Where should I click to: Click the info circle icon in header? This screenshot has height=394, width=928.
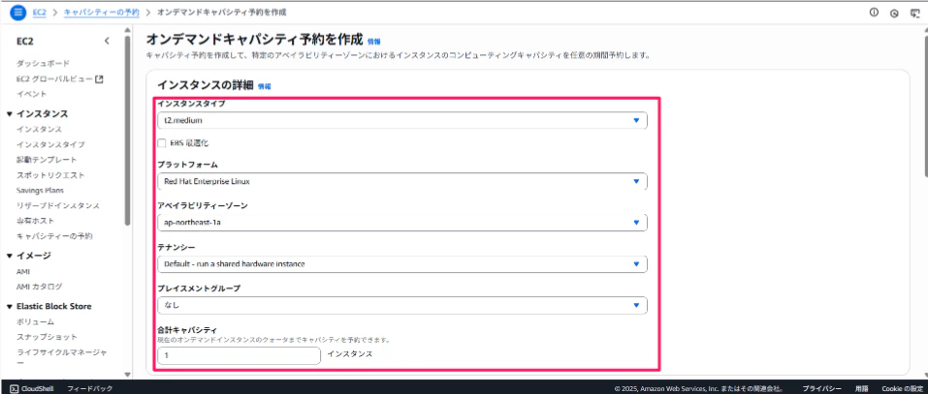[874, 12]
